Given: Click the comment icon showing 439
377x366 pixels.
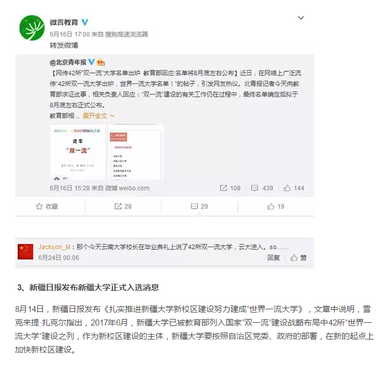Looking at the screenshot, I should click(262, 188).
